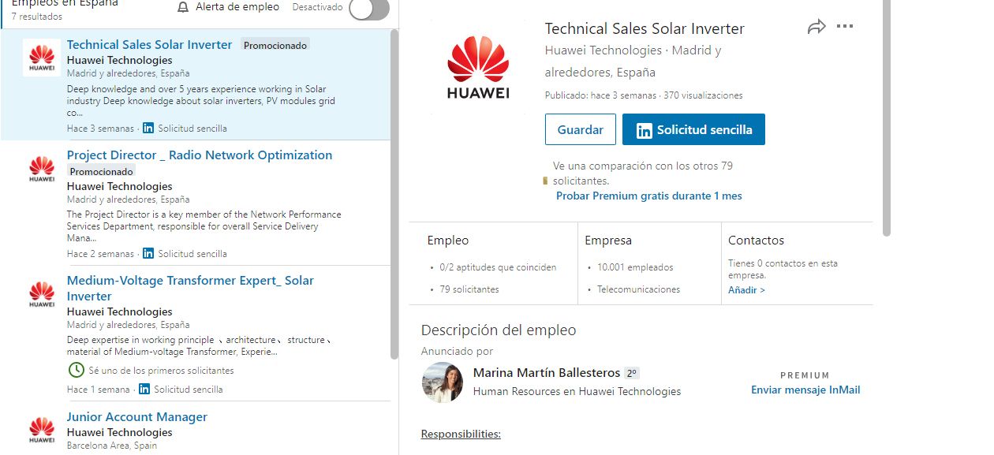The width and height of the screenshot is (994, 455).
Task: Click the Guardar button
Action: point(580,129)
